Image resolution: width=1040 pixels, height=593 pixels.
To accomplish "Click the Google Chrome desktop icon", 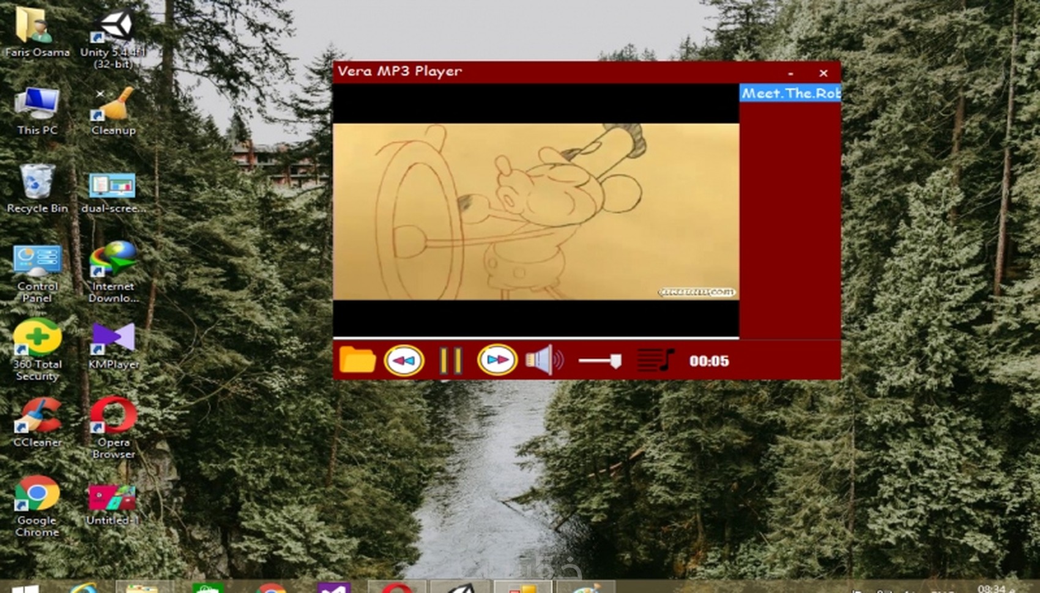I will click(37, 506).
